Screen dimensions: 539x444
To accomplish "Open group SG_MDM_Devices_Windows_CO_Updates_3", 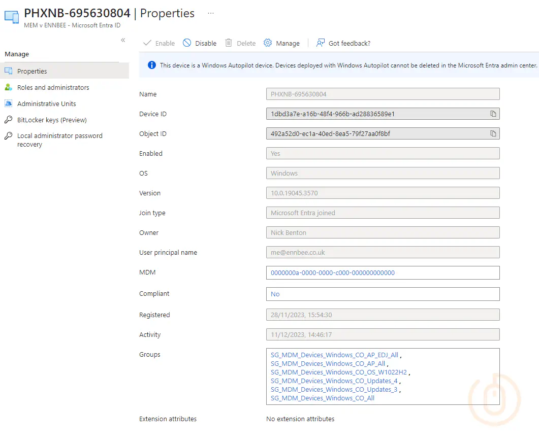I will coord(334,389).
